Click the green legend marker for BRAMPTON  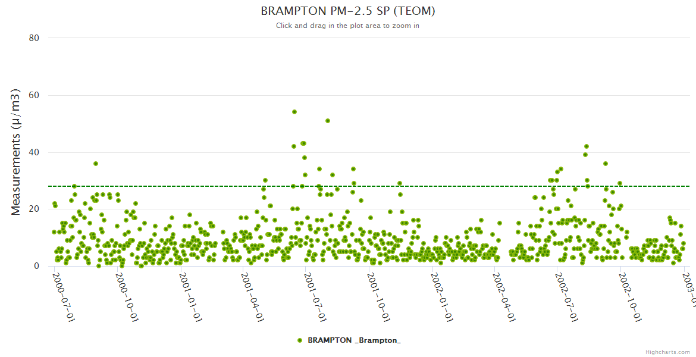300,340
